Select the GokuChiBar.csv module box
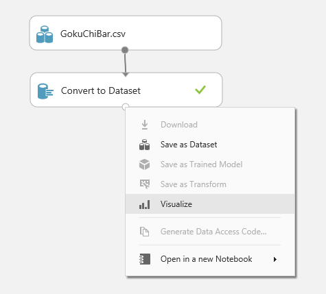The height and width of the screenshot is (294, 326). [x=126, y=33]
